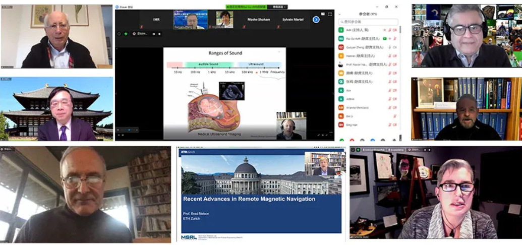This screenshot has width=522, height=245.
Task: Select IMR host row in participants list
Action: point(368,30)
